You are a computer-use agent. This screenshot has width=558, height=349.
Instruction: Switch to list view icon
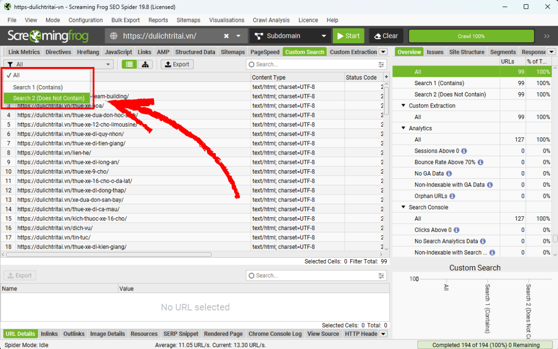(x=129, y=64)
